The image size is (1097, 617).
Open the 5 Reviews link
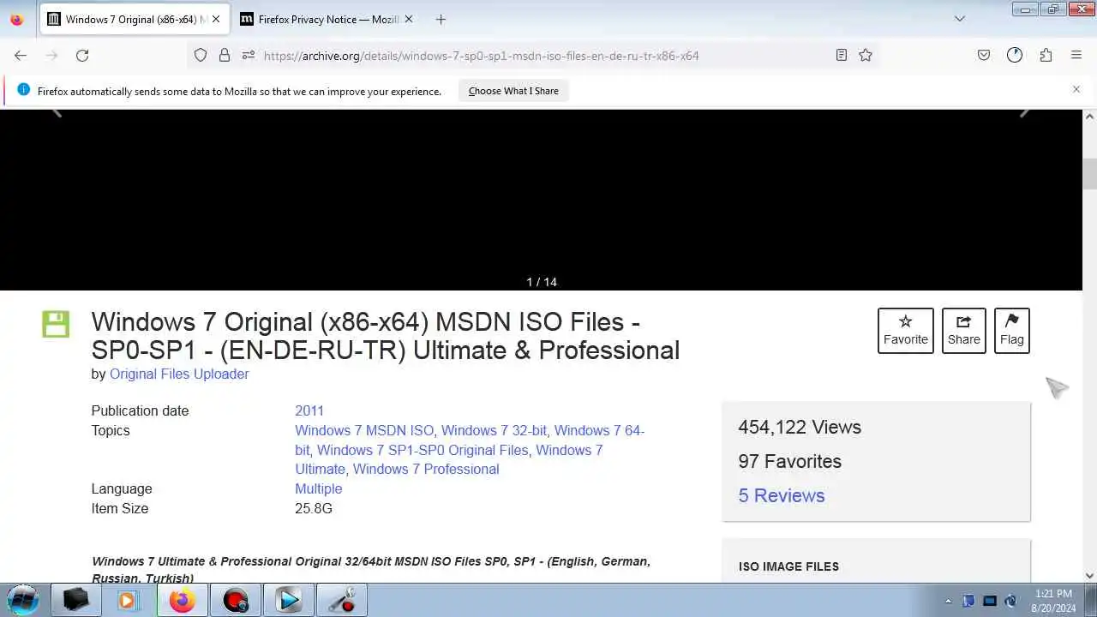point(782,495)
